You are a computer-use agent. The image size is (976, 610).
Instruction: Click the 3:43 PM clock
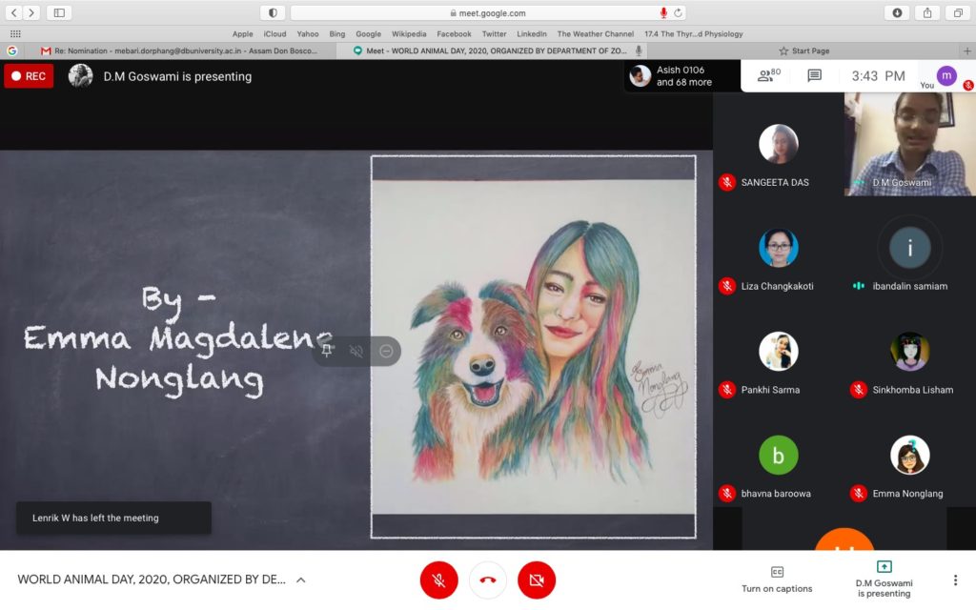coord(878,76)
